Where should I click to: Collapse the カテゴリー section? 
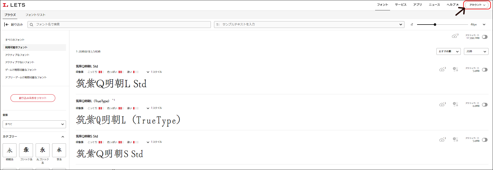(x=63, y=137)
